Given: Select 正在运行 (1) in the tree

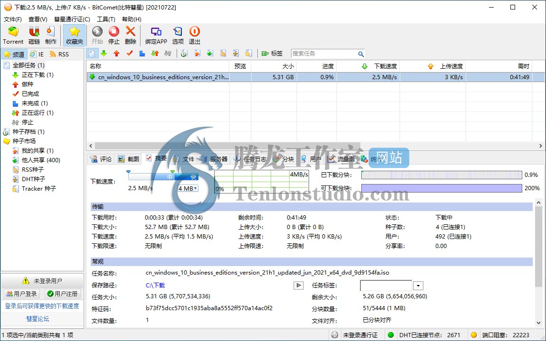Looking at the screenshot, I should [38, 113].
